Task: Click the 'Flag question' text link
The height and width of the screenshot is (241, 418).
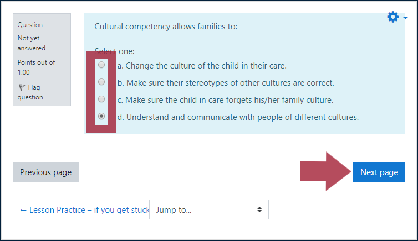Action: click(30, 92)
